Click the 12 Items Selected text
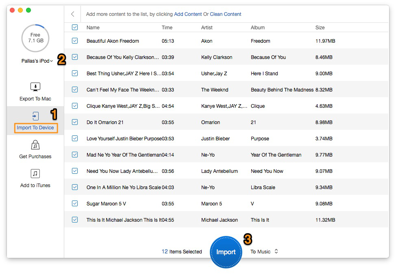 [x=182, y=251]
